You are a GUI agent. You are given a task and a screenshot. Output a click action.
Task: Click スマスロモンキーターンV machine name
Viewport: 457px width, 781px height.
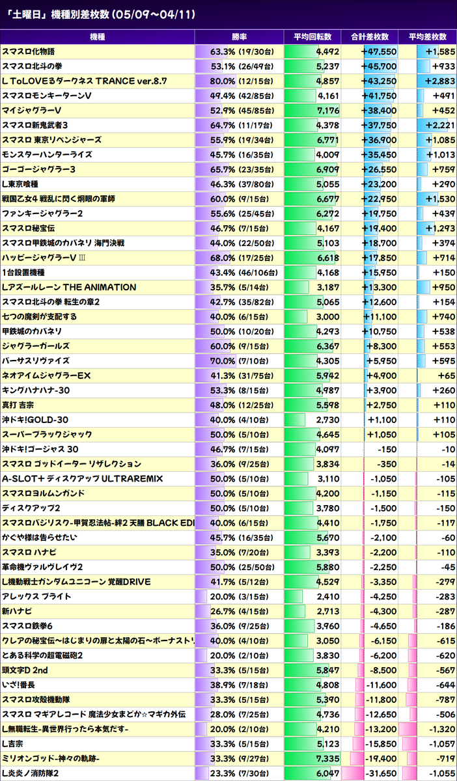(46, 96)
